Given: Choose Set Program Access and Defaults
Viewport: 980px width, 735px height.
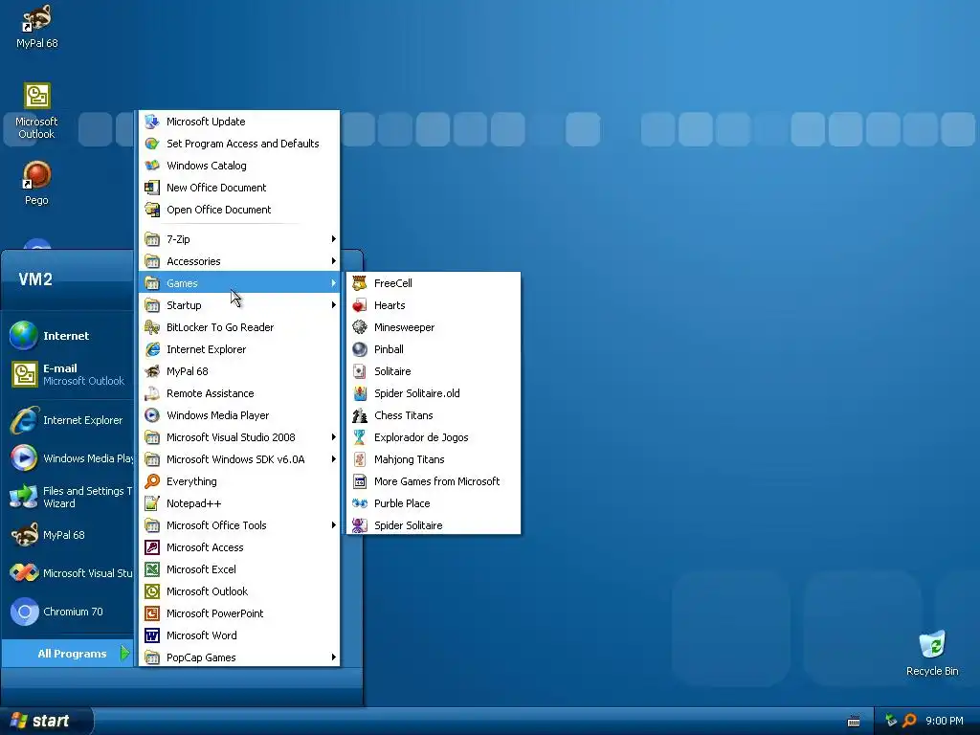Looking at the screenshot, I should point(239,144).
